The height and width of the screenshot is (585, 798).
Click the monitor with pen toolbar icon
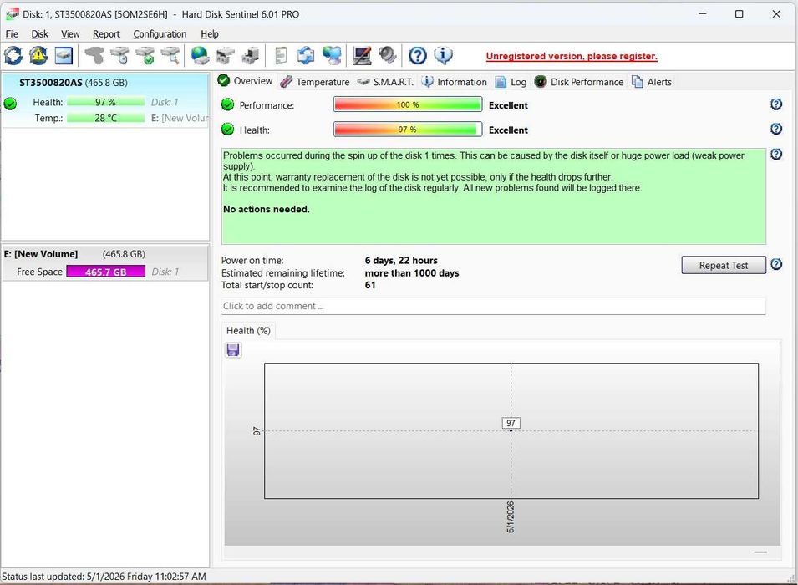click(362, 55)
